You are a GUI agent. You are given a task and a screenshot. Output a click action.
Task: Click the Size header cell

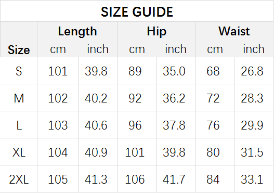click(19, 50)
